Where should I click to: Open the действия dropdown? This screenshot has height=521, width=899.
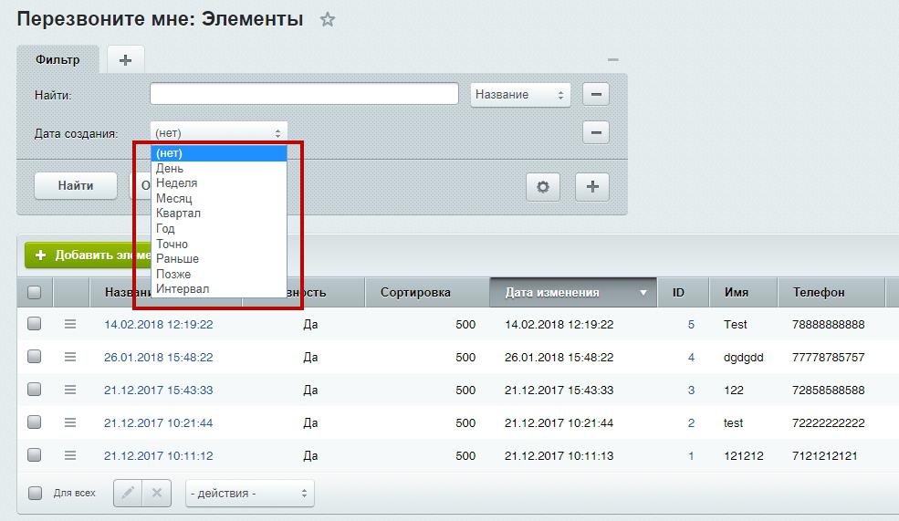pos(250,493)
